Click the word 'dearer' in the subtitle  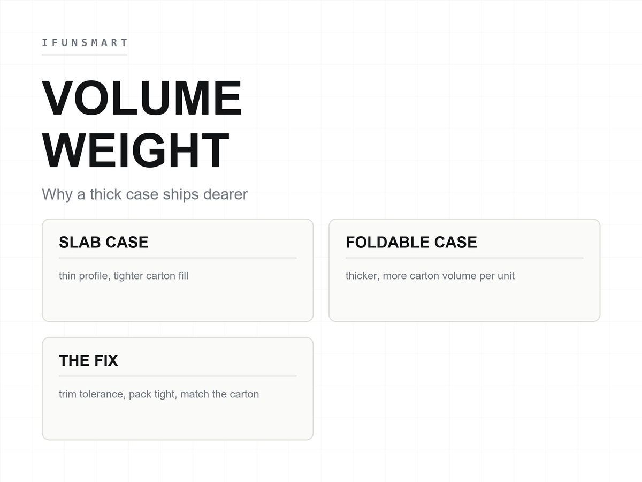[225, 194]
